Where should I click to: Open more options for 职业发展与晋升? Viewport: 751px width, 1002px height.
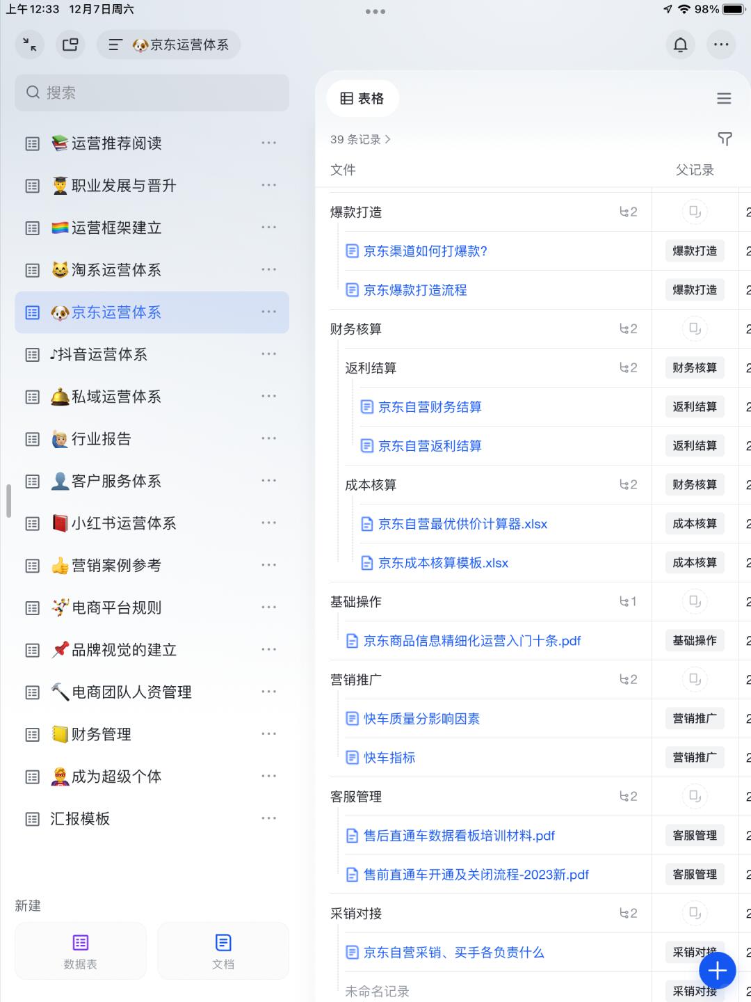pyautogui.click(x=269, y=185)
